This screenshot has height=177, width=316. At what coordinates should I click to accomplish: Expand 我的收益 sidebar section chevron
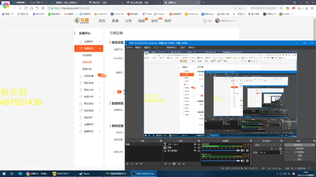pos(100,83)
